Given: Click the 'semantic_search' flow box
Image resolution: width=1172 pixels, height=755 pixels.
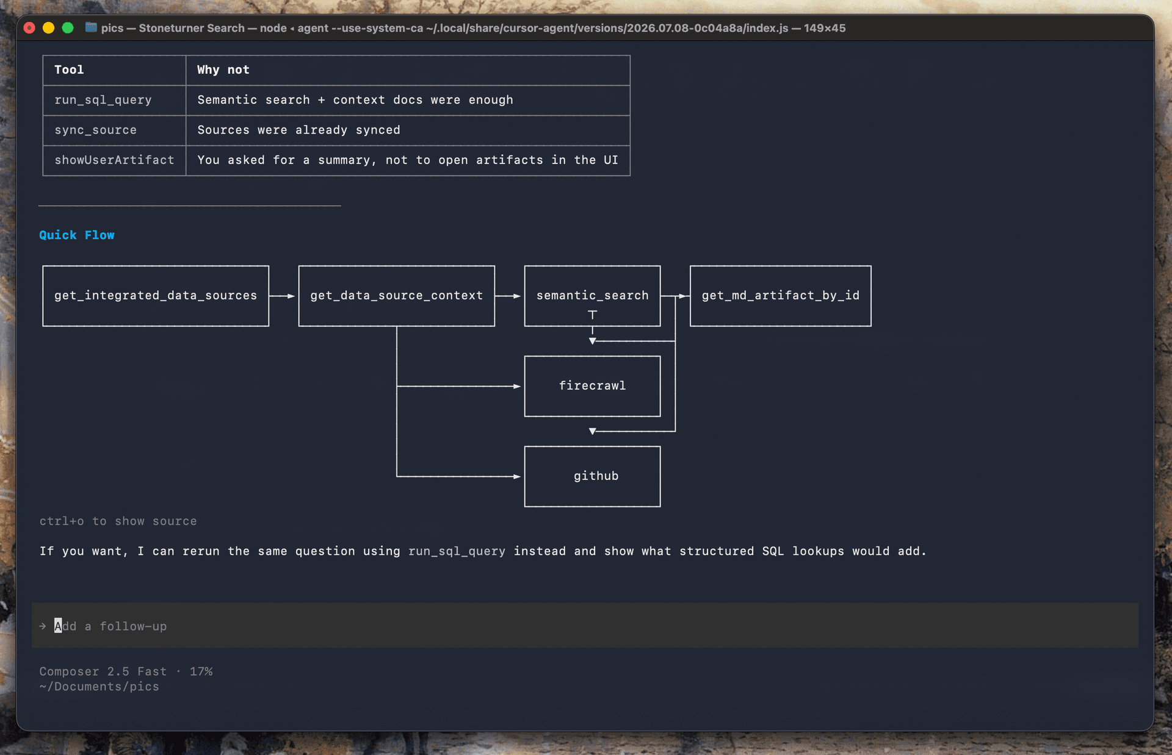Looking at the screenshot, I should (x=592, y=296).
